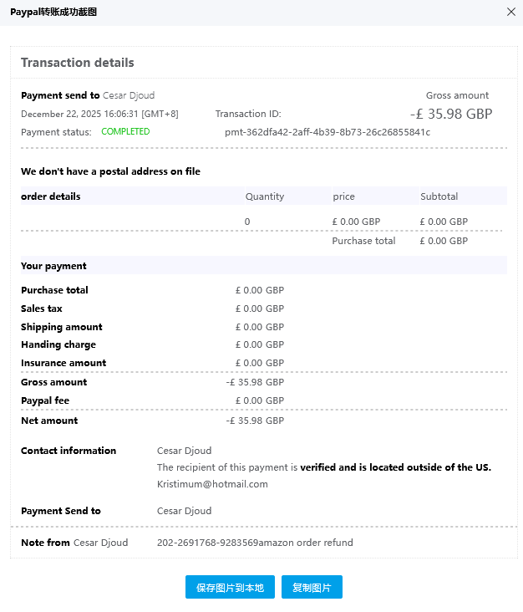This screenshot has height=612, width=523.
Task: Click the Quantity column header
Action: [265, 196]
